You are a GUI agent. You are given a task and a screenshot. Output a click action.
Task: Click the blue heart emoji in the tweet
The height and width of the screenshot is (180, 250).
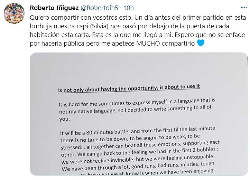[x=201, y=43]
